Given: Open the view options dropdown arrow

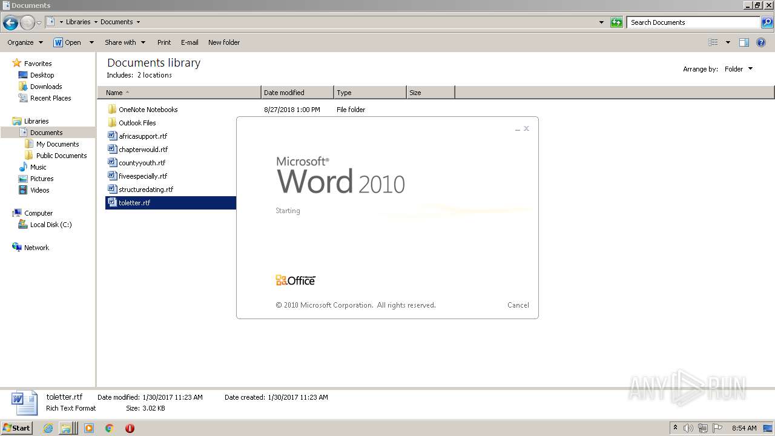Looking at the screenshot, I should coord(728,42).
